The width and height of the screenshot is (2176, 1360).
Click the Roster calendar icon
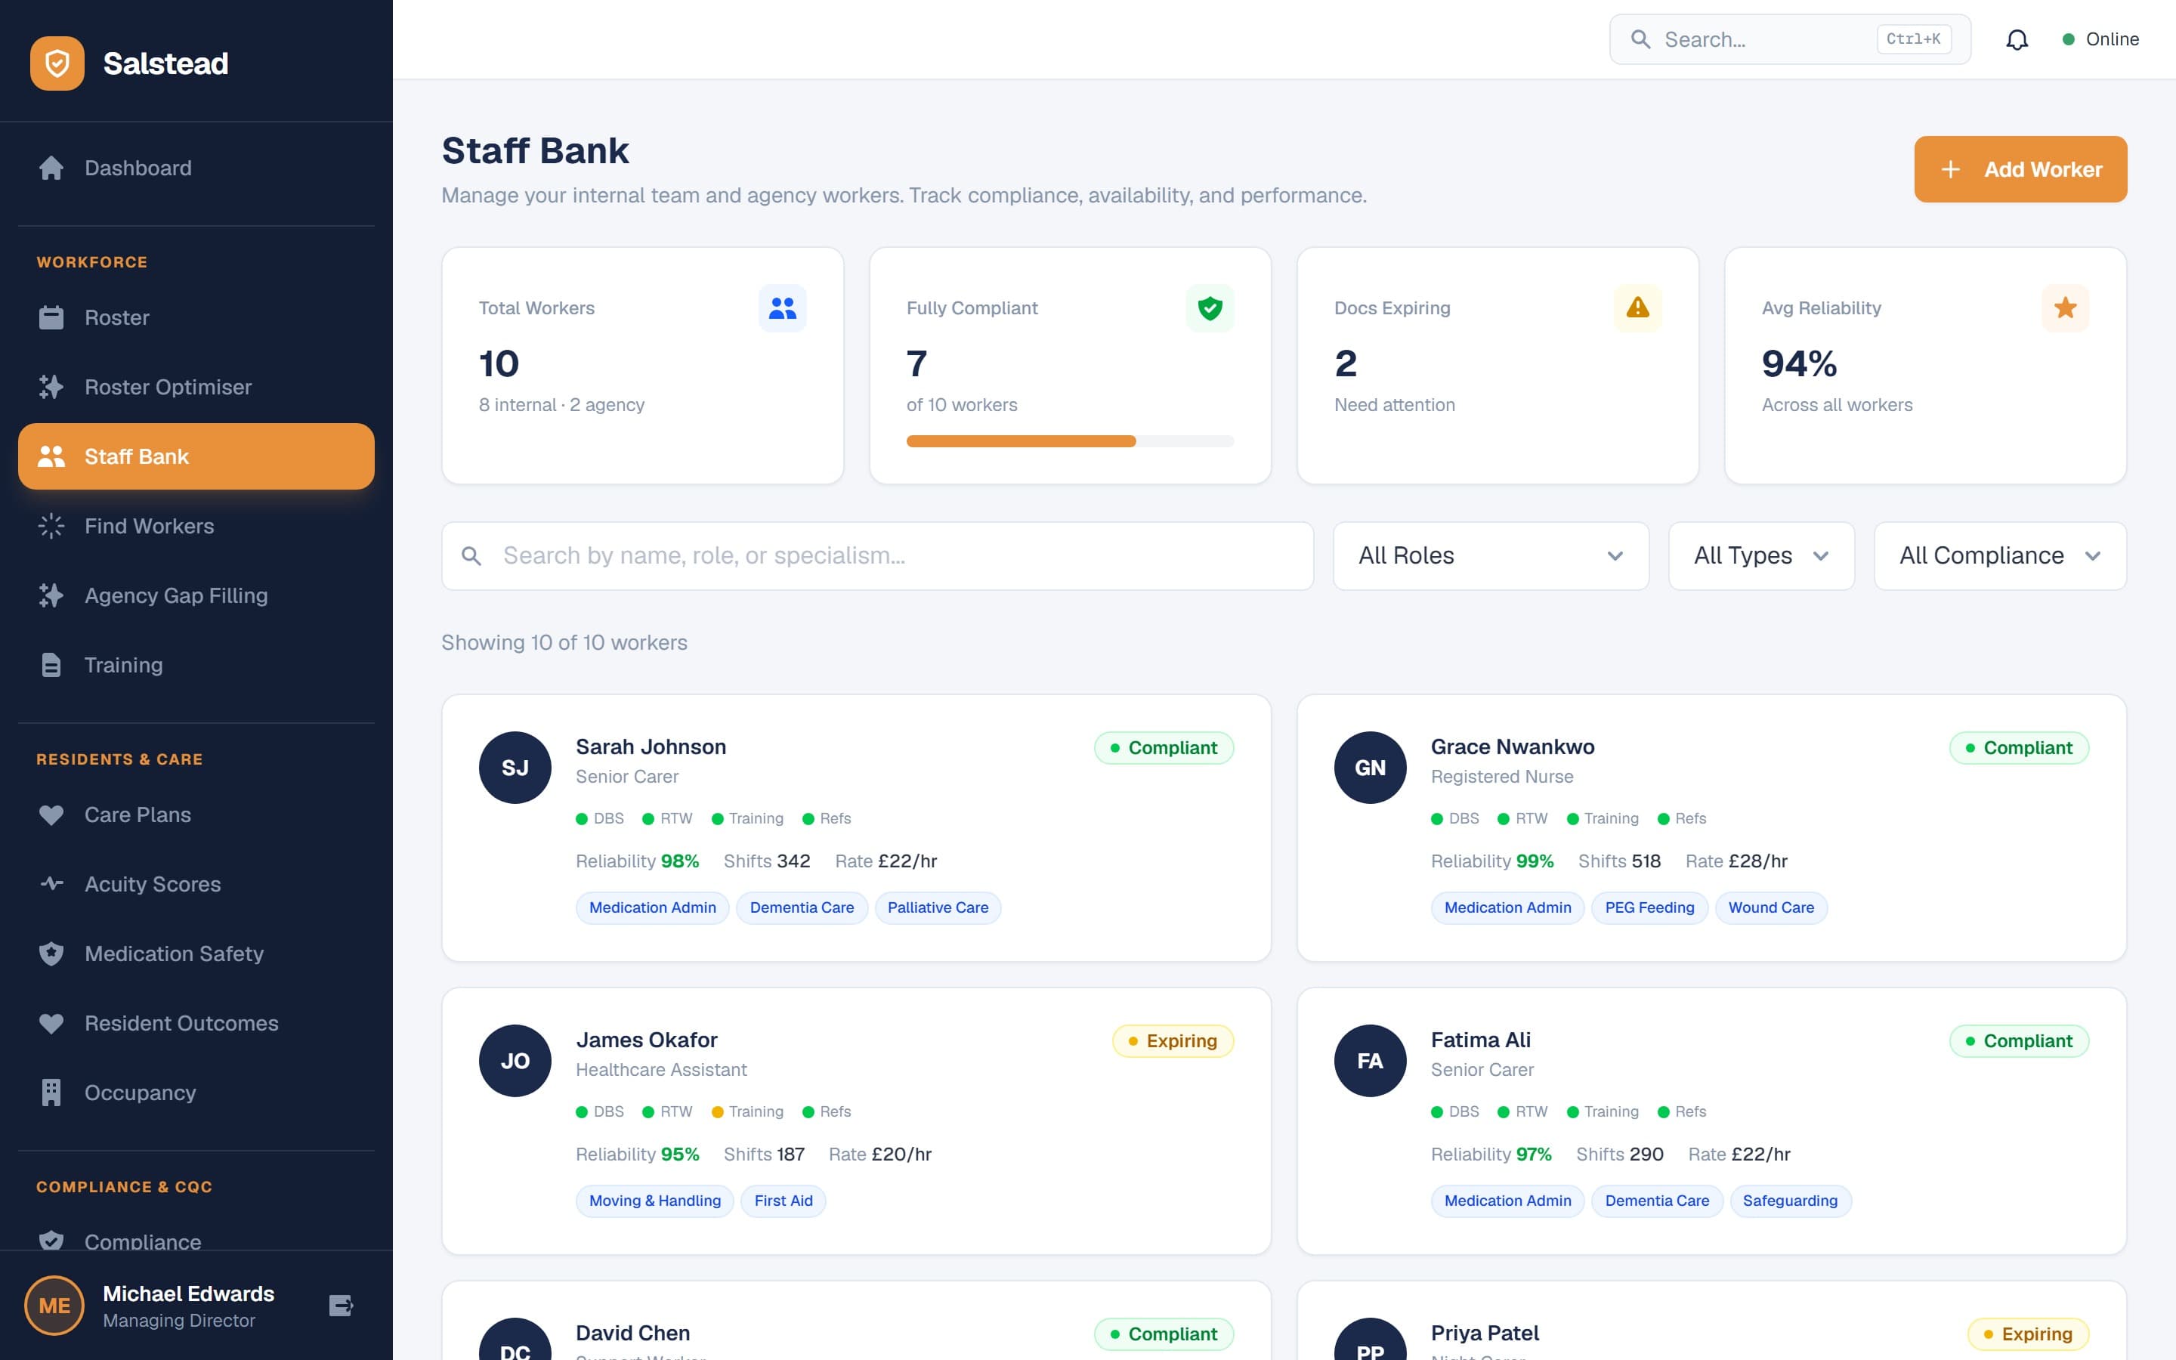51,317
